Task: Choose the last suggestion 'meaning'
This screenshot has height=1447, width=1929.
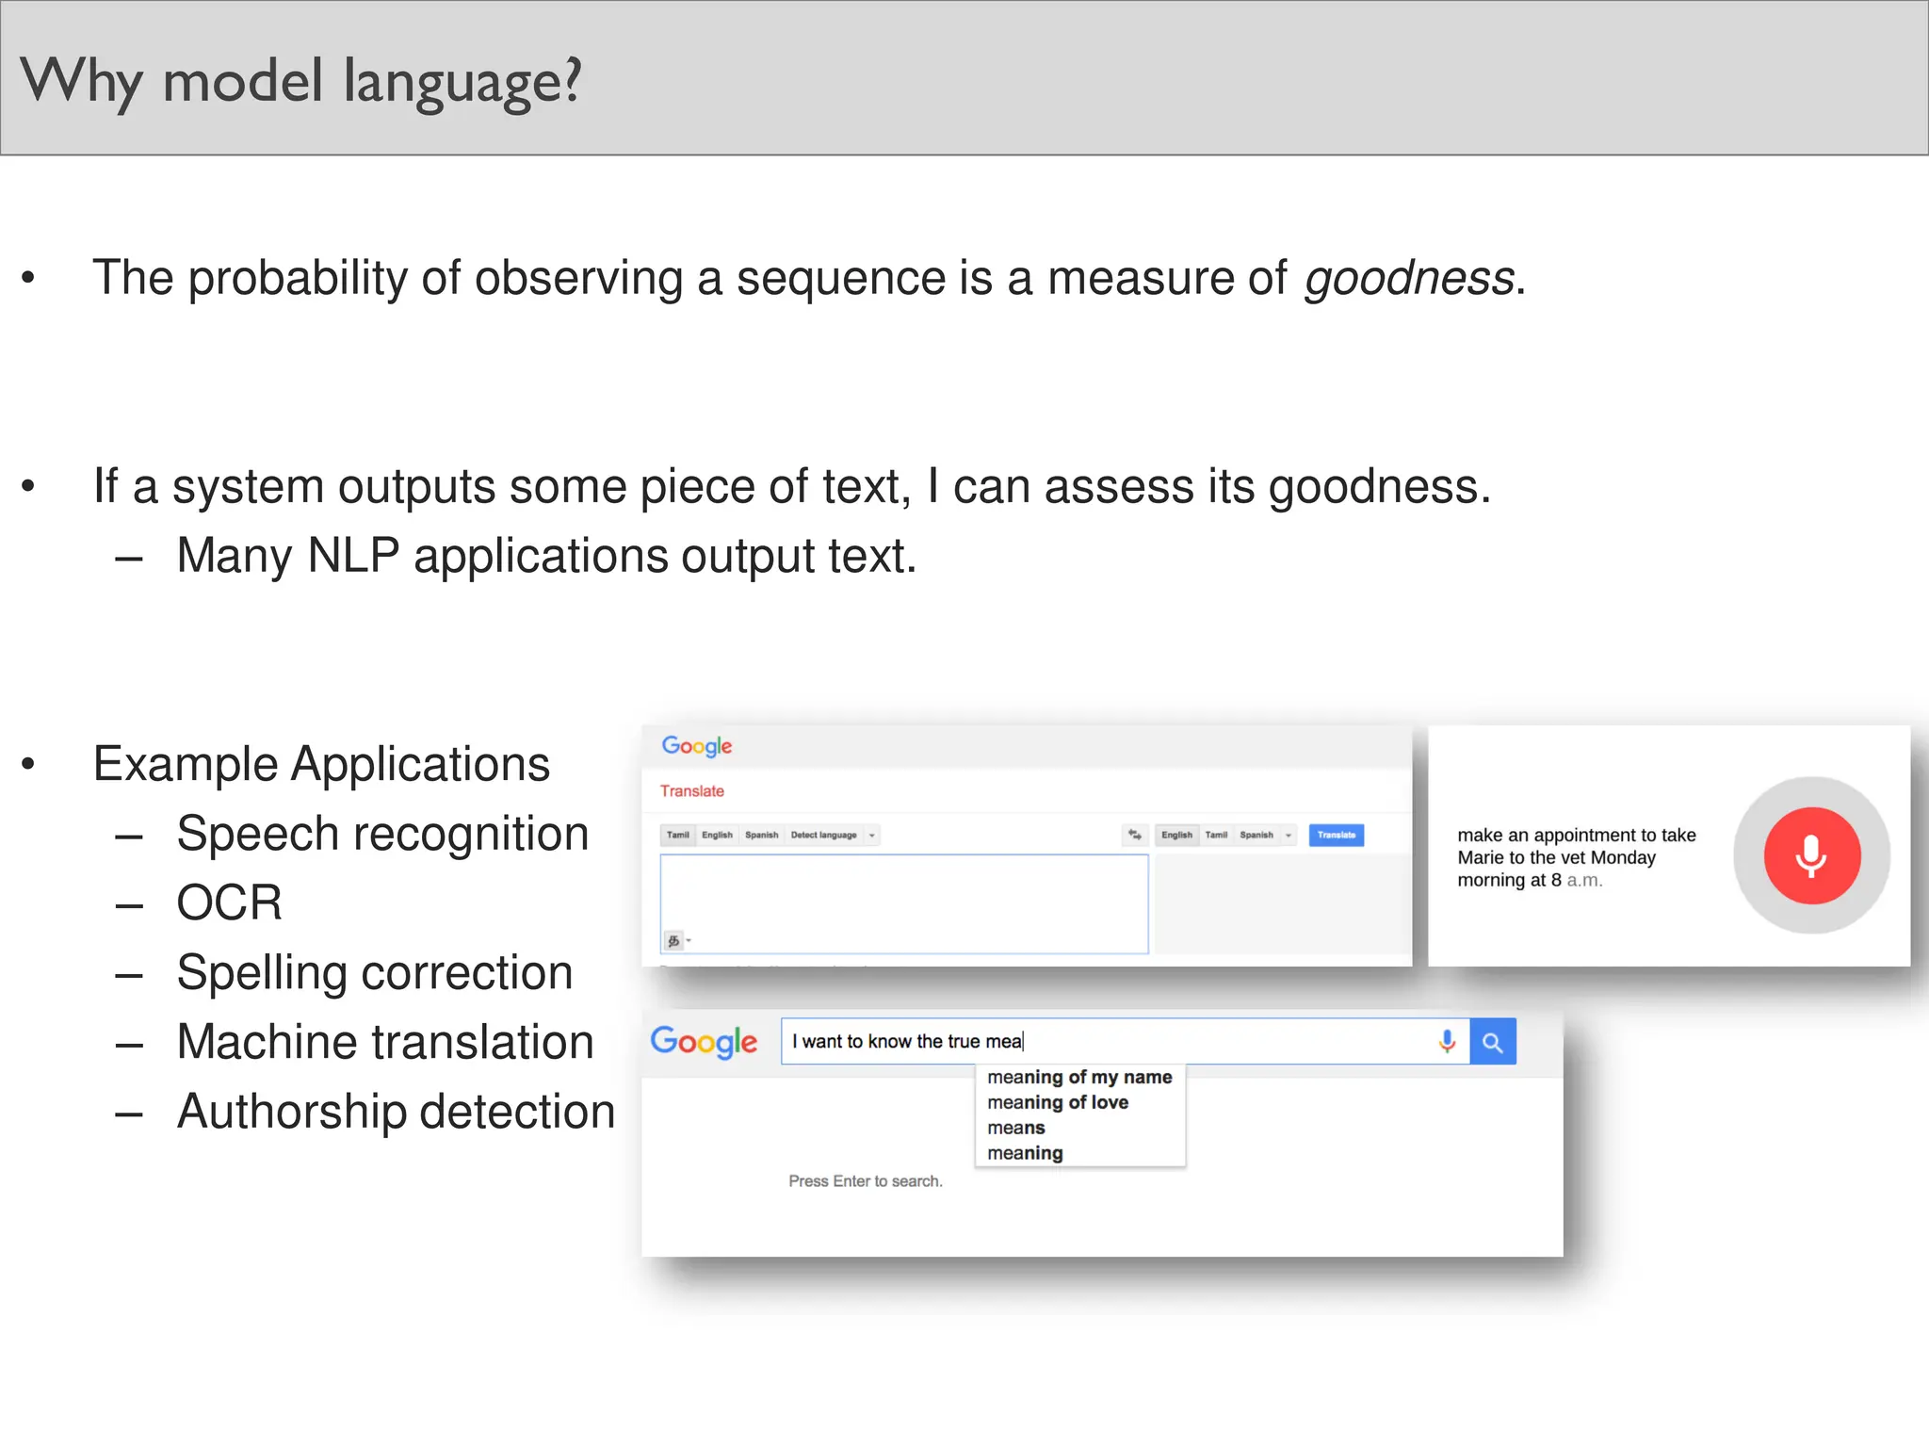Action: click(1079, 1153)
